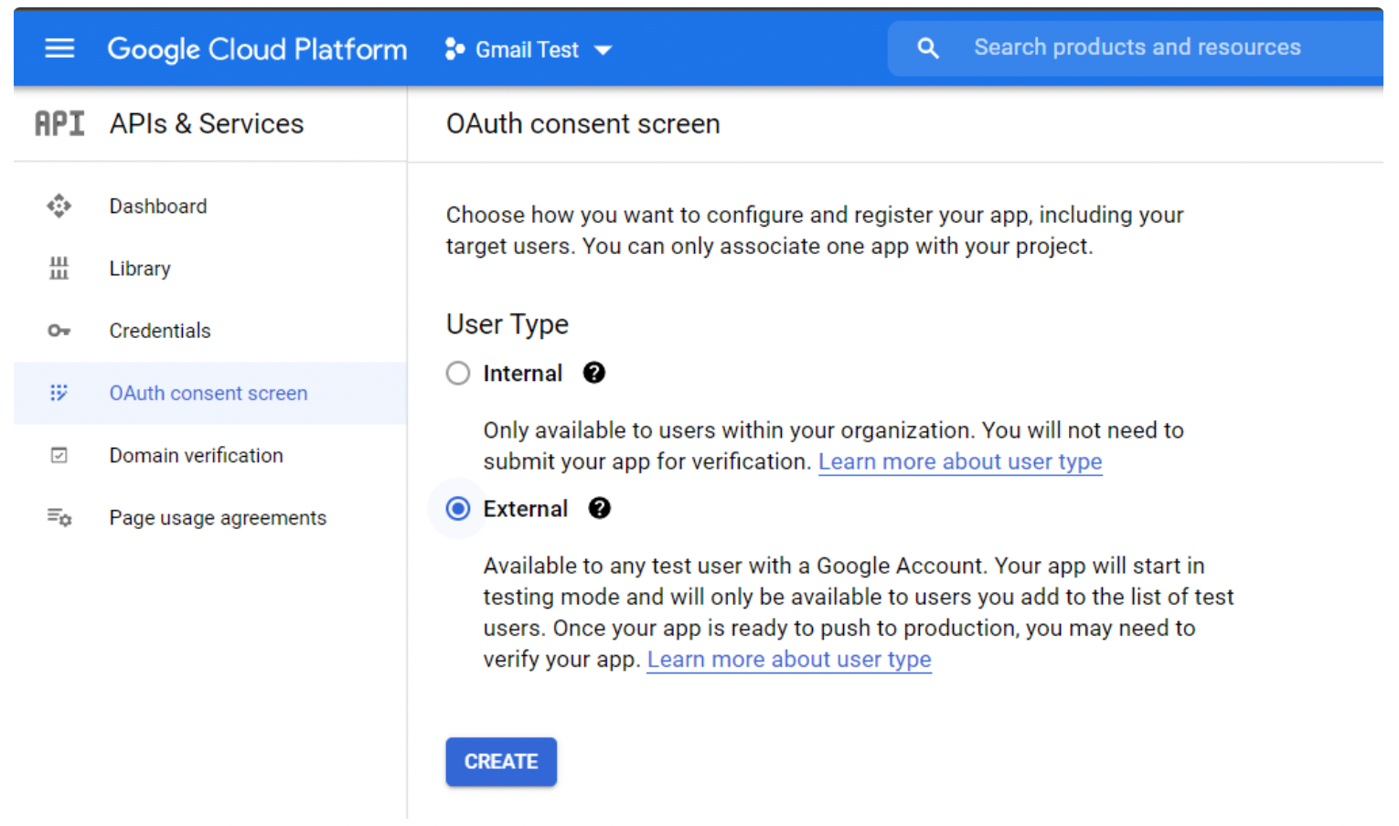The image size is (1399, 826).
Task: Click the help icon next to External
Action: point(600,508)
